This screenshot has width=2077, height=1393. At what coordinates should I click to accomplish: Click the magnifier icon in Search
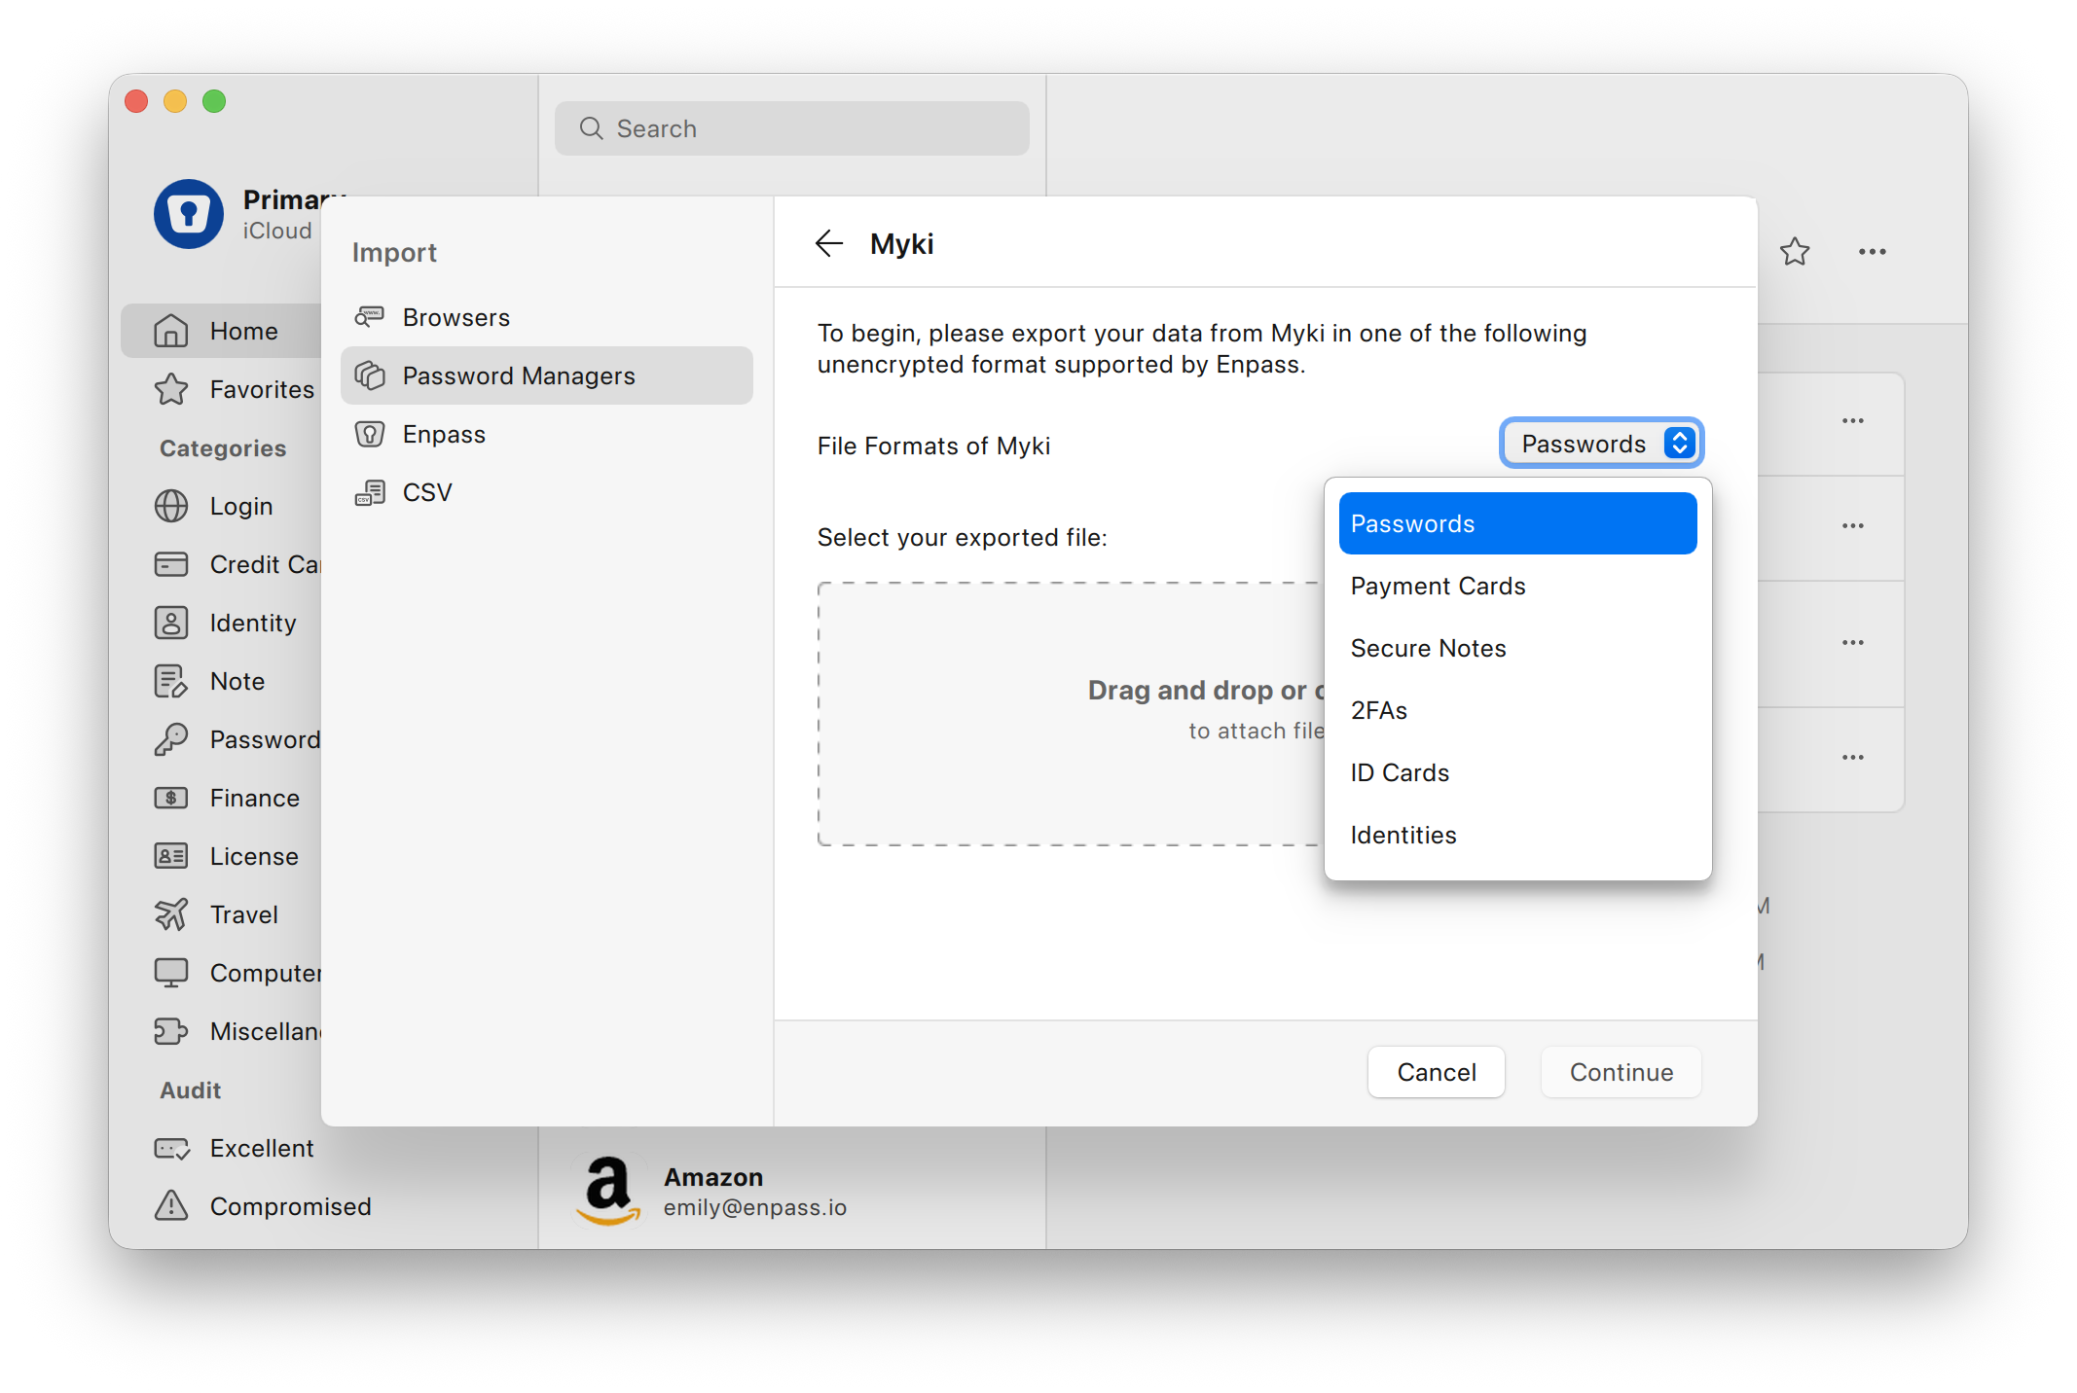pos(592,128)
